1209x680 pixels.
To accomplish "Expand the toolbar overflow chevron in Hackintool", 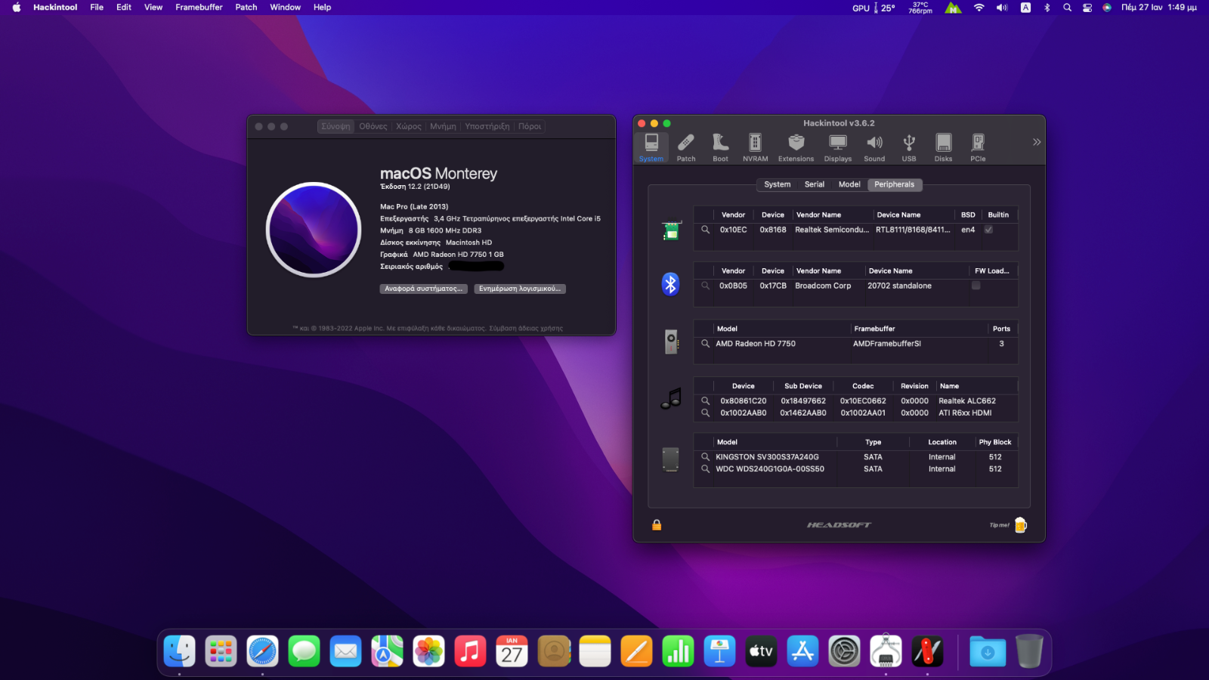I will (x=1037, y=142).
